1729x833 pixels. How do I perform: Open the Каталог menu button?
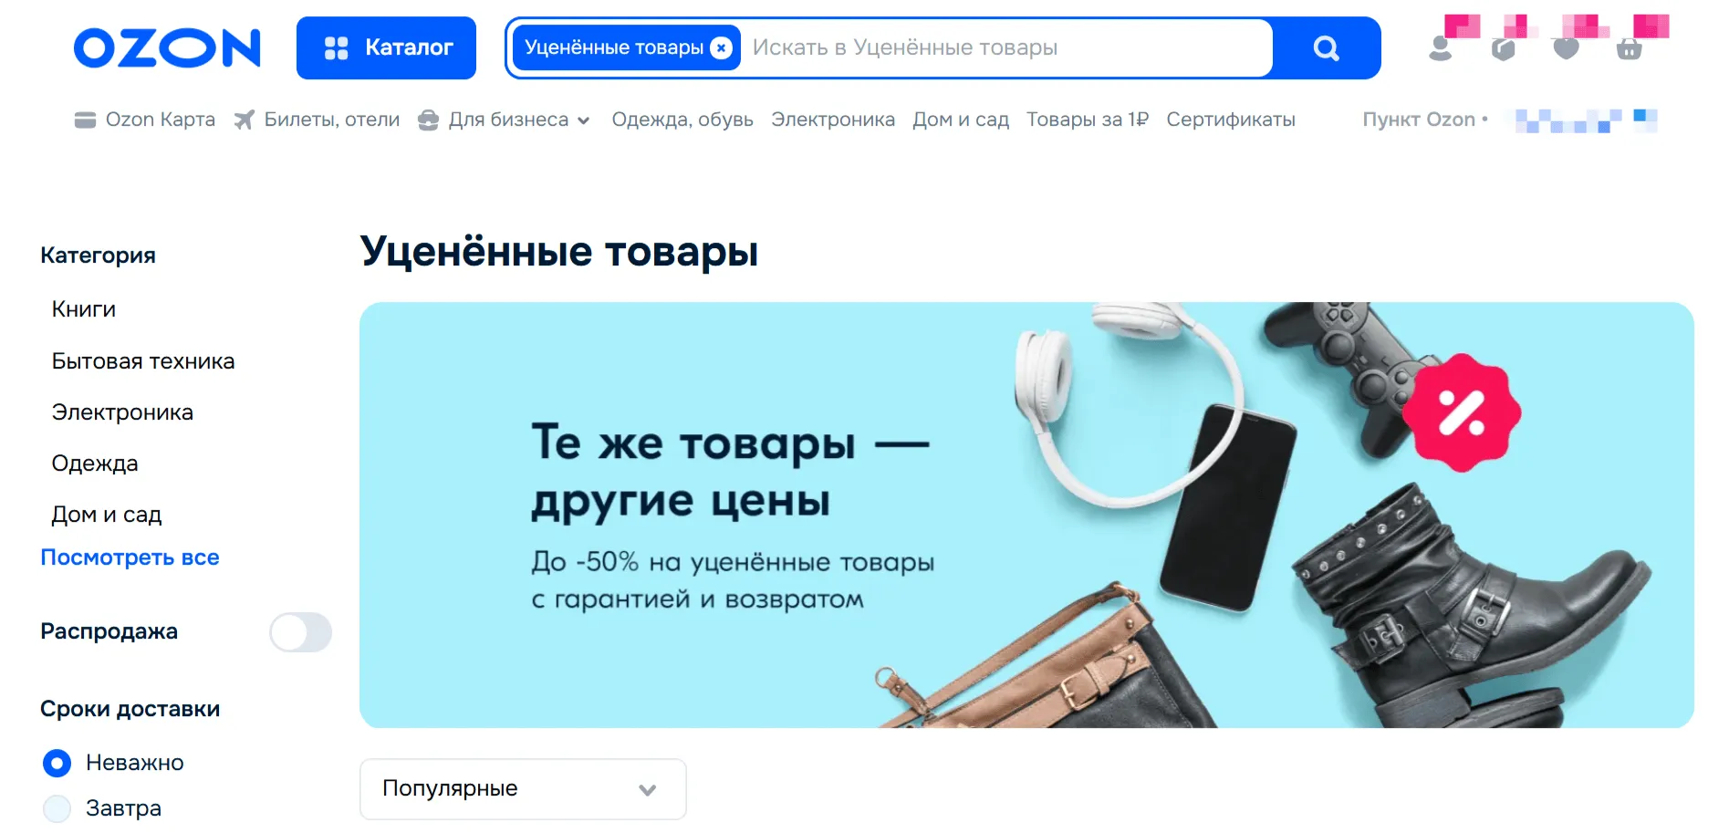pyautogui.click(x=386, y=47)
